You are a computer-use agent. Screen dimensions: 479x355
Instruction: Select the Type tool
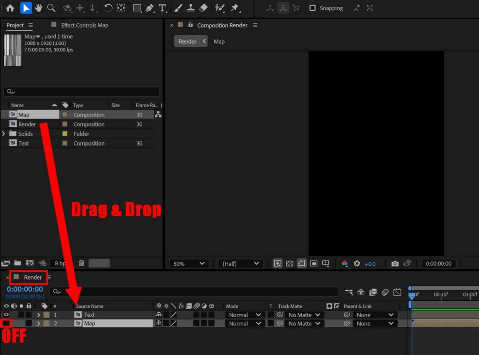[162, 8]
